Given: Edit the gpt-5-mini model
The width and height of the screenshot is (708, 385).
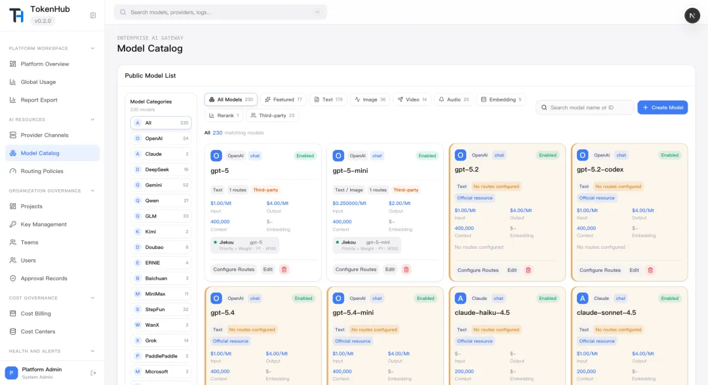Looking at the screenshot, I should tap(390, 270).
